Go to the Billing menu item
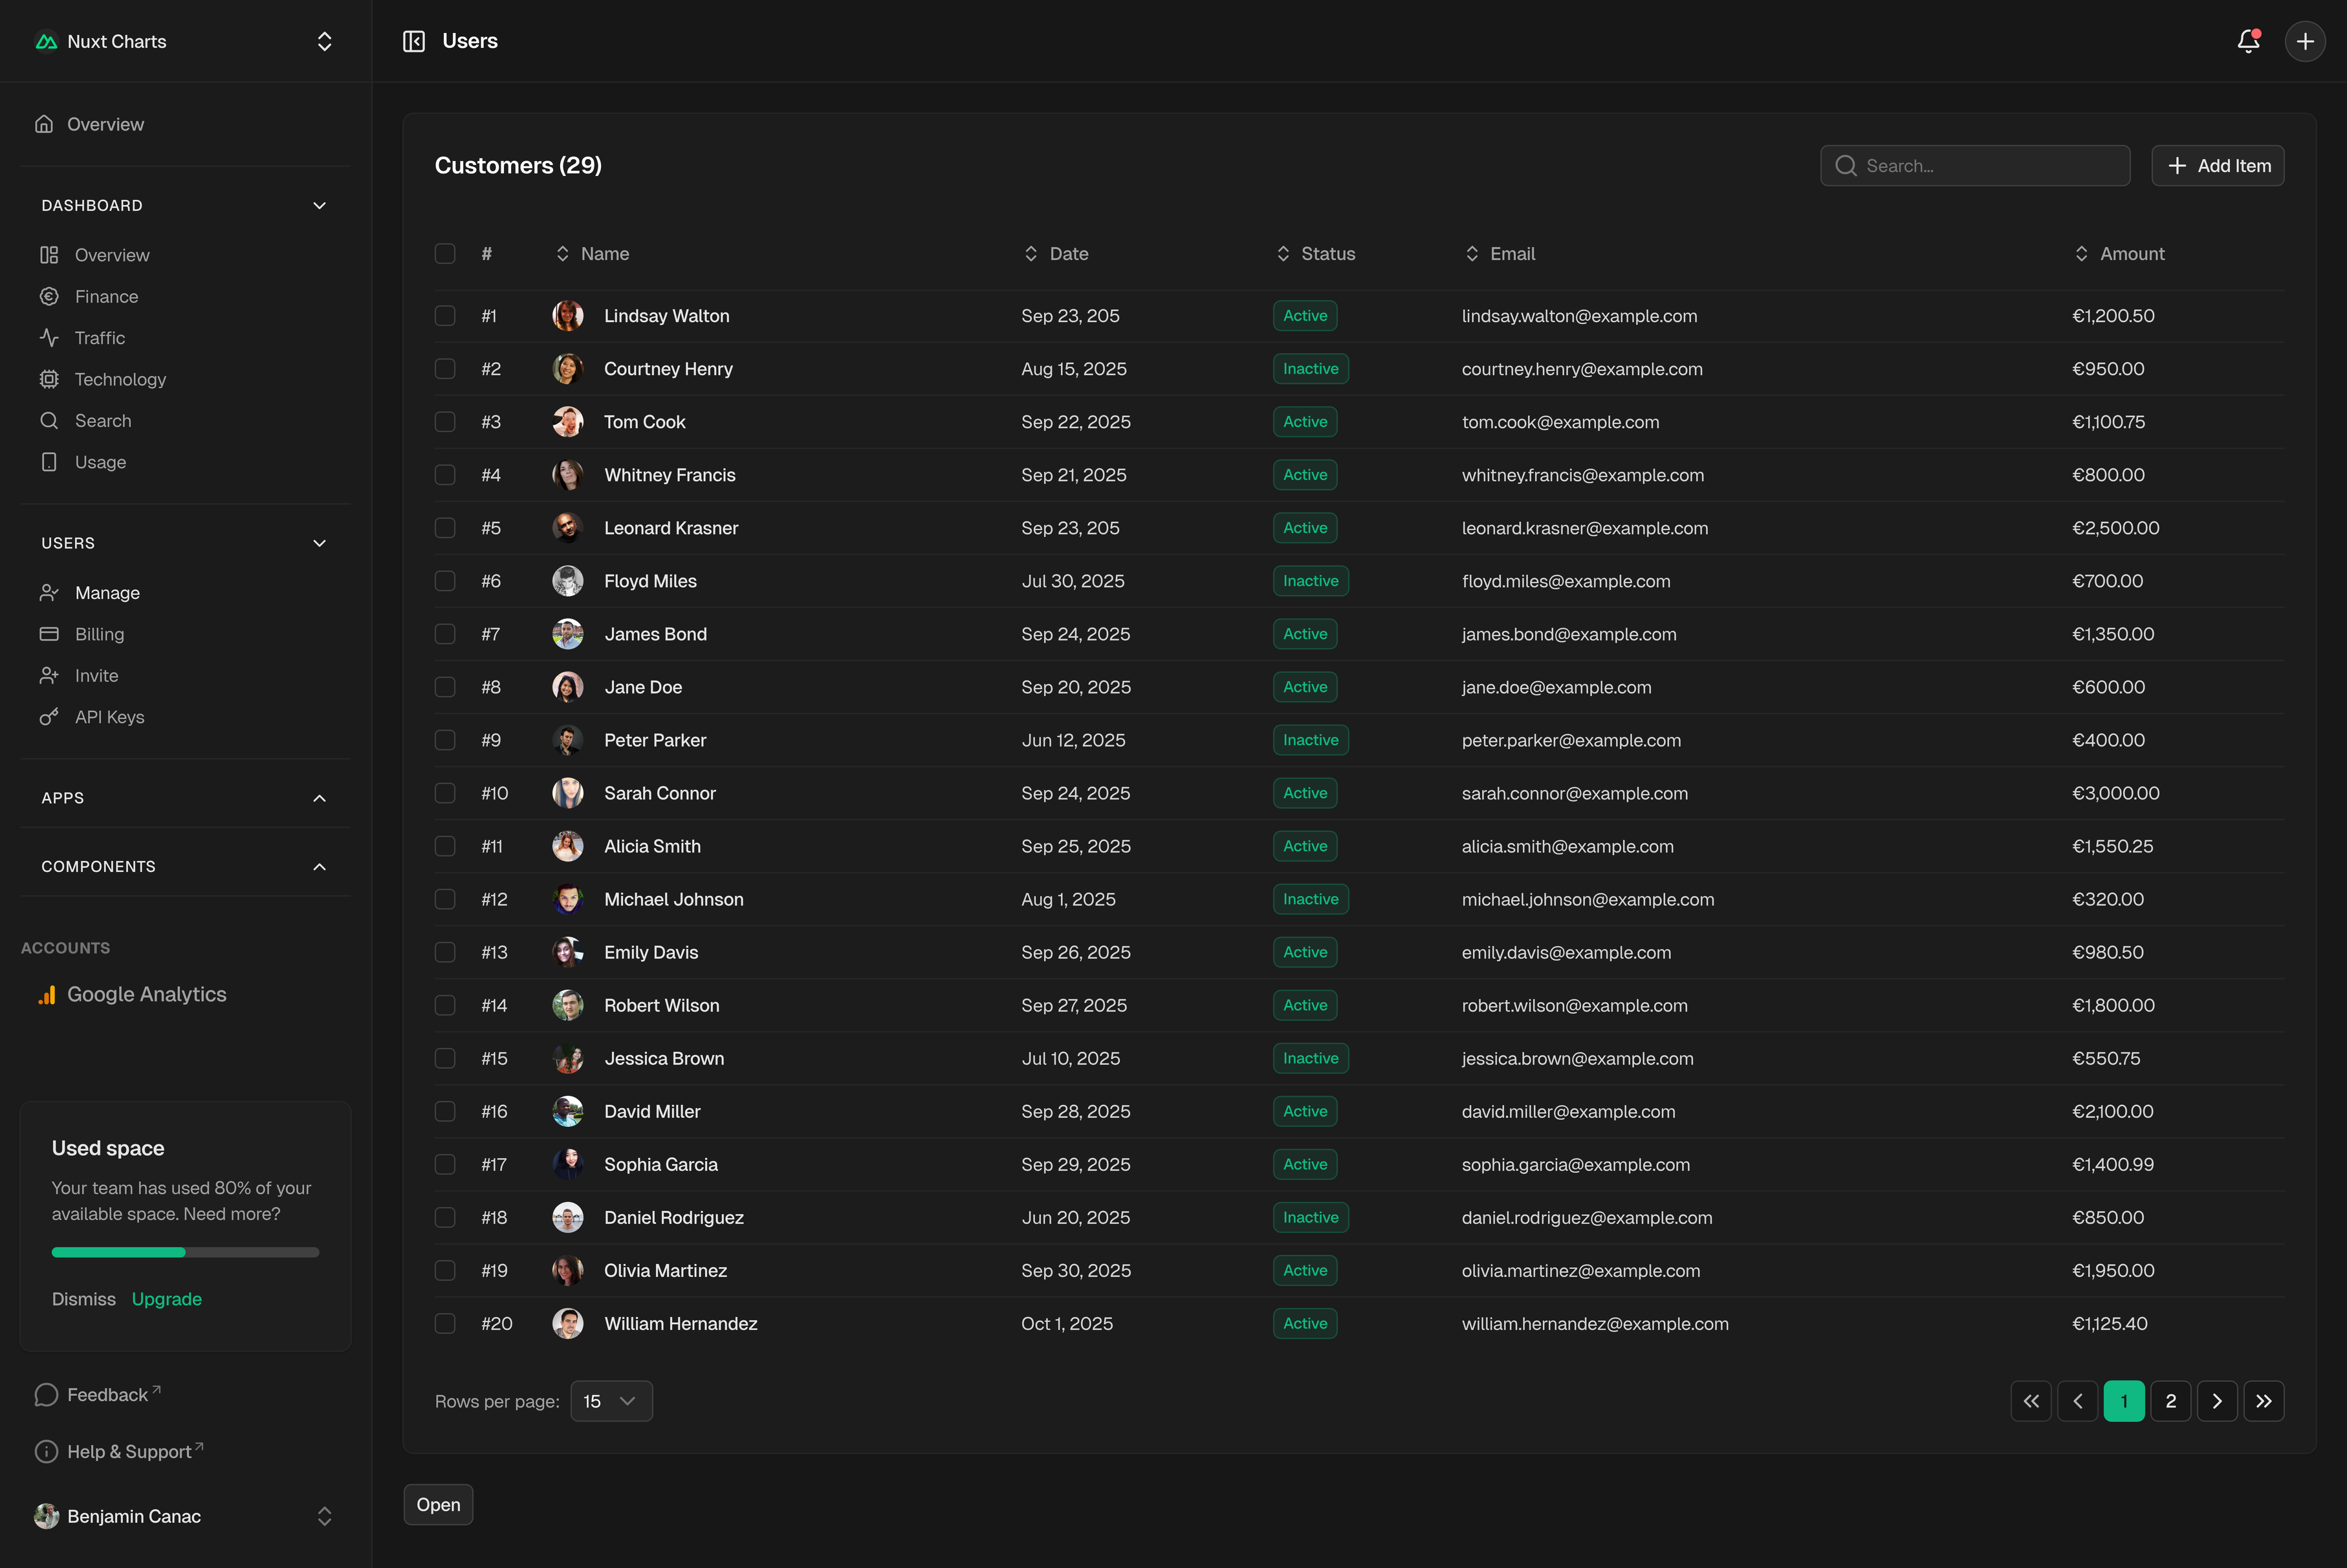Screen dimensions: 2347x1568 coord(99,634)
